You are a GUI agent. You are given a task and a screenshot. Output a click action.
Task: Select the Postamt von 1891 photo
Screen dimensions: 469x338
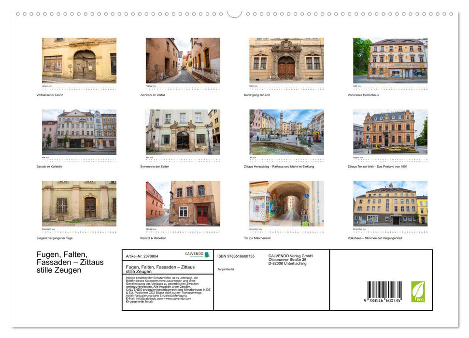tap(390, 132)
